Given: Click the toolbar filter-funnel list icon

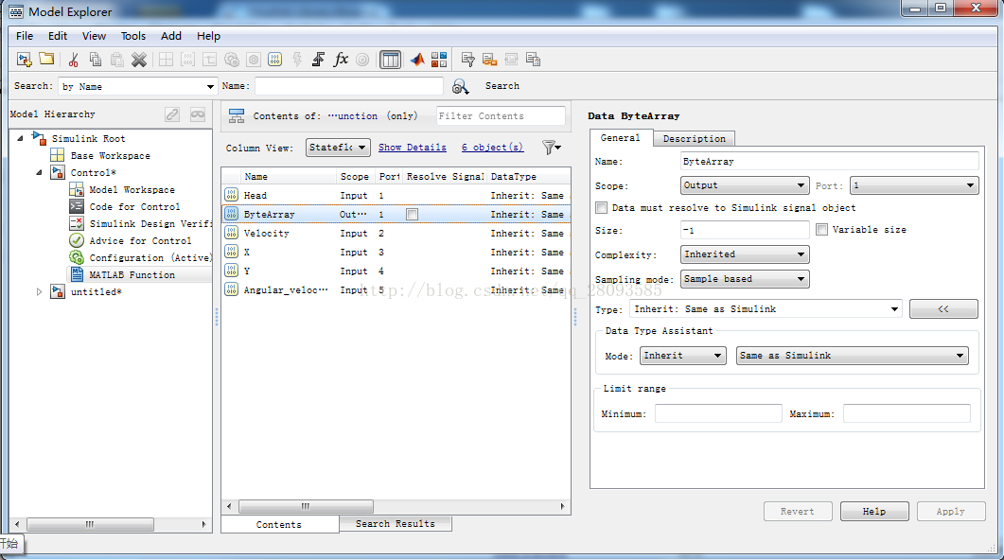Looking at the screenshot, I should pos(468,60).
